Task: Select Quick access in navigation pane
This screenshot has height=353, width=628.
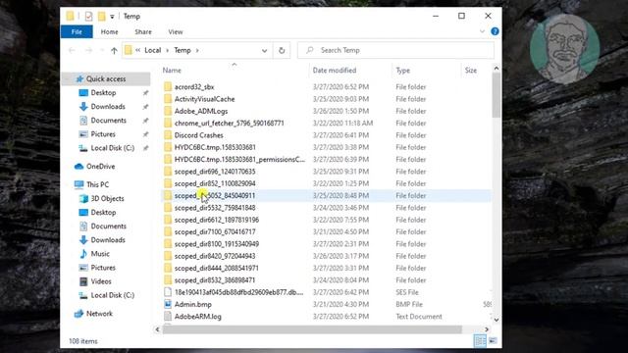Action: (106, 78)
